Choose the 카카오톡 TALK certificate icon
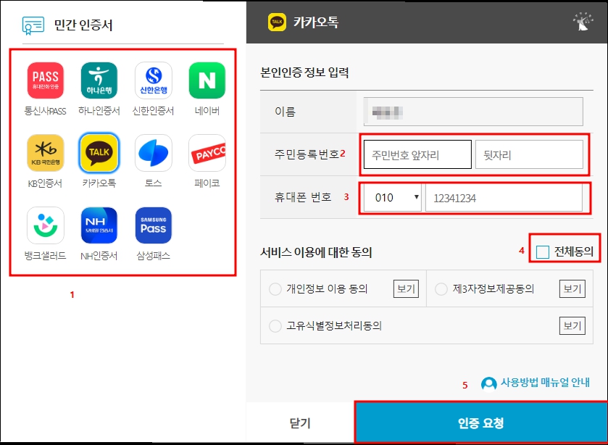Viewport: 608px width, 445px height. click(x=99, y=153)
